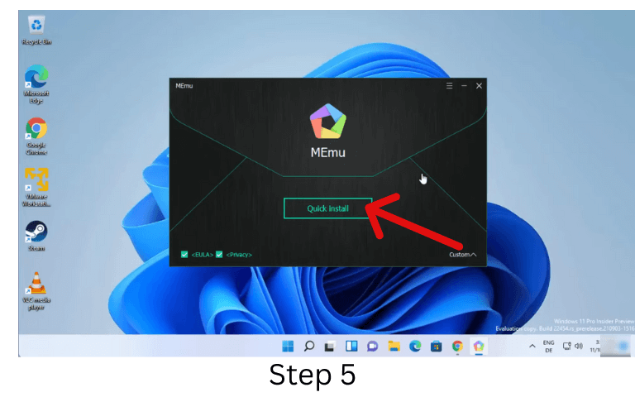Select the Microsoft Edge desktop shortcut
635x397 pixels.
36,84
